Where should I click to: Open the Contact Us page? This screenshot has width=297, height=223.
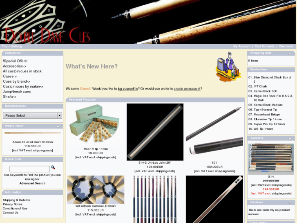(x=11, y=212)
